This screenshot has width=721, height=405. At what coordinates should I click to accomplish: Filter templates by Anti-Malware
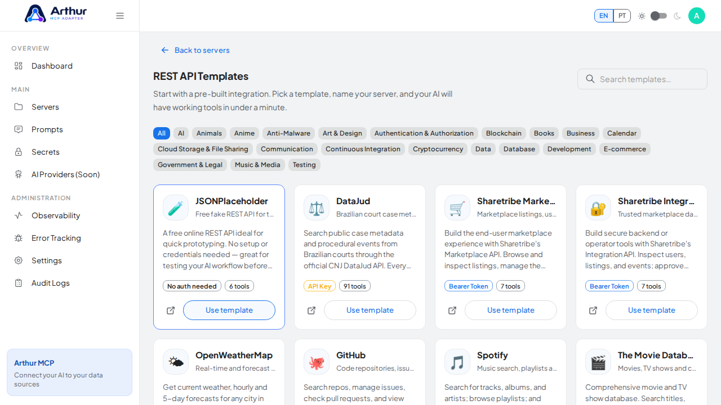(x=288, y=133)
